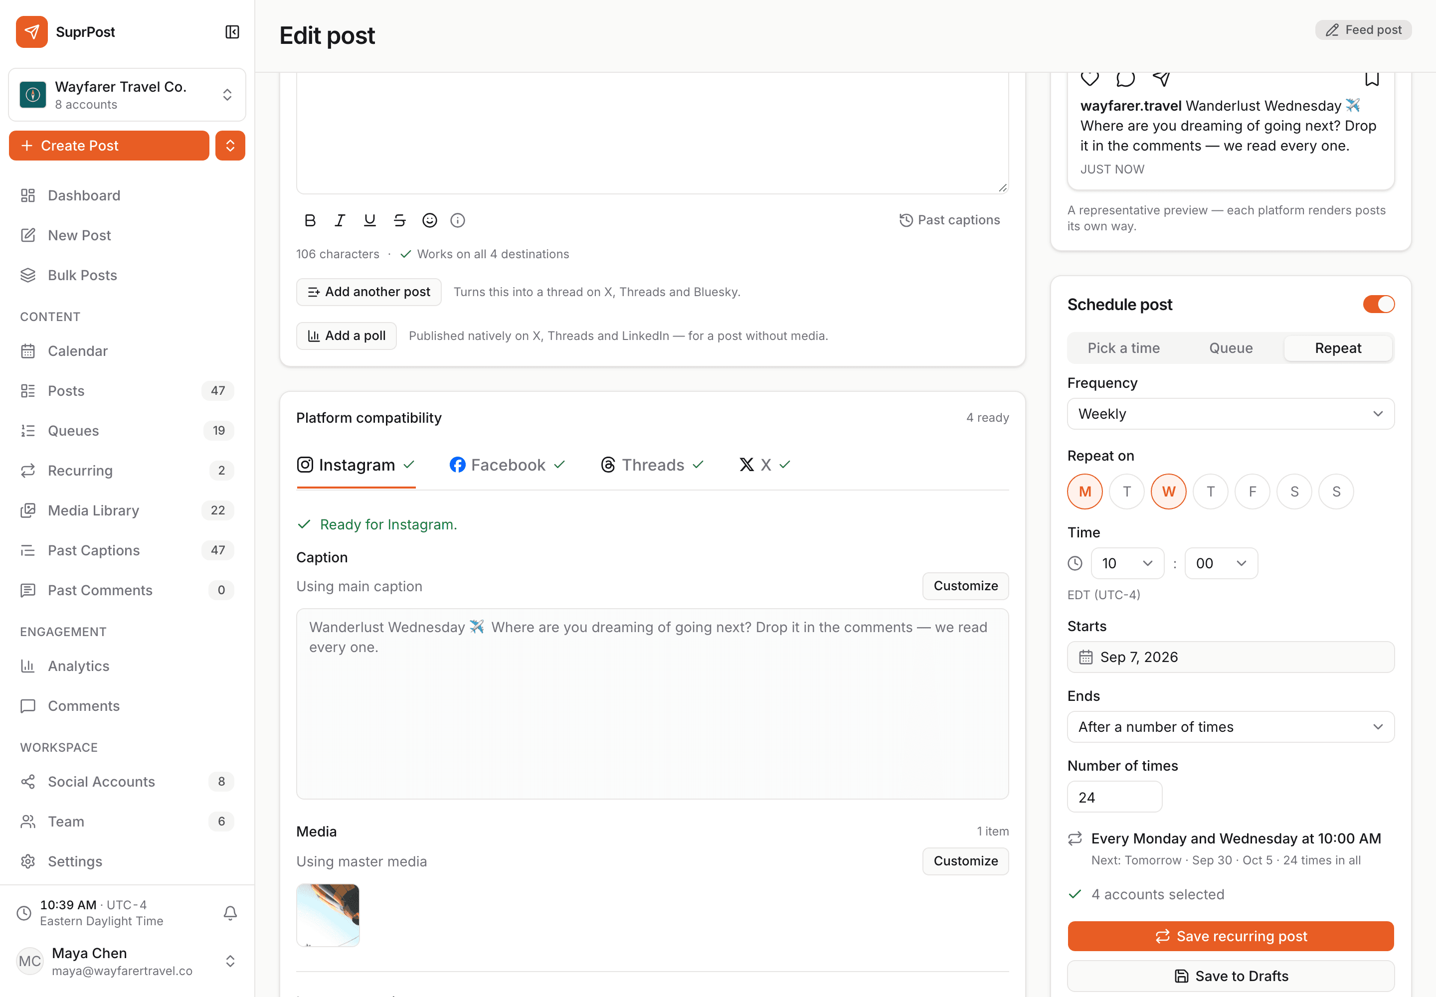Click Save recurring post
The width and height of the screenshot is (1436, 997).
(1231, 936)
